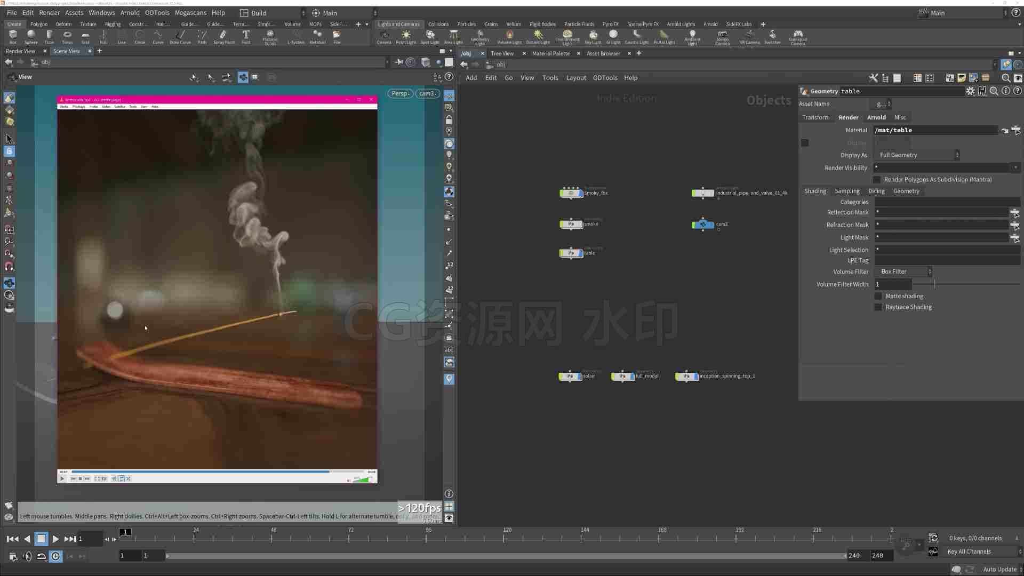
Task: Select the Smoky_fbx node
Action: 571,193
